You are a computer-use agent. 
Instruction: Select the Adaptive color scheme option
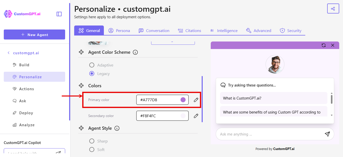pos(92,65)
